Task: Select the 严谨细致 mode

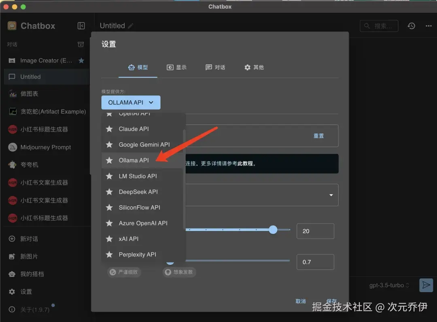Action: click(x=124, y=272)
